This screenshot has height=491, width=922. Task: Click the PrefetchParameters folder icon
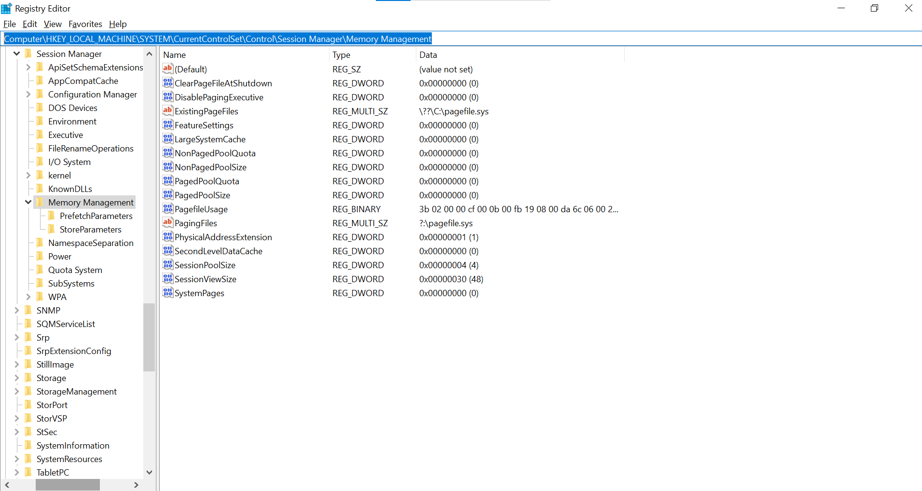tap(52, 216)
